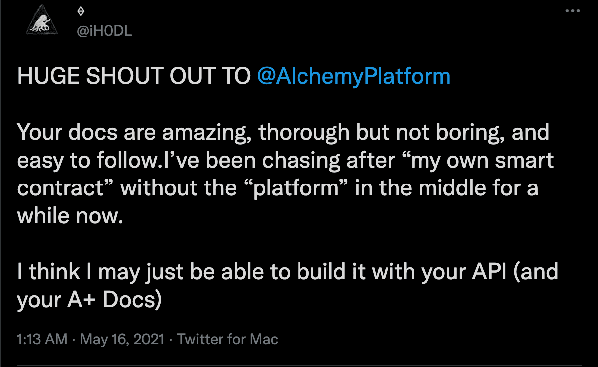Select the HUGE SHOUT OUT tweet text
This screenshot has height=367, width=598.
click(x=132, y=76)
